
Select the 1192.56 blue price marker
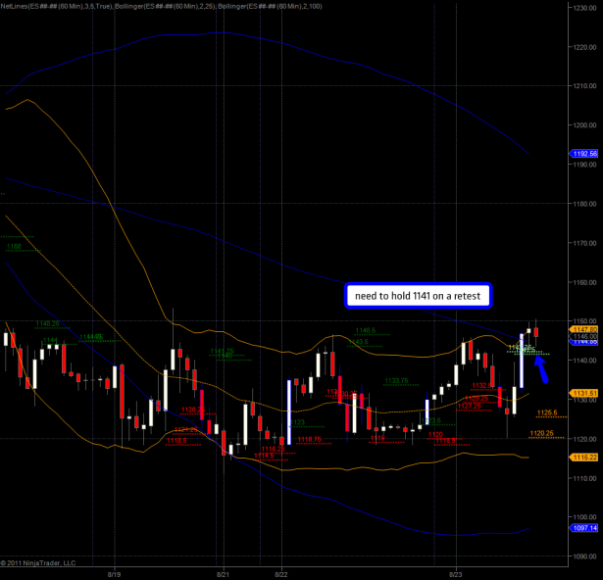coord(583,154)
